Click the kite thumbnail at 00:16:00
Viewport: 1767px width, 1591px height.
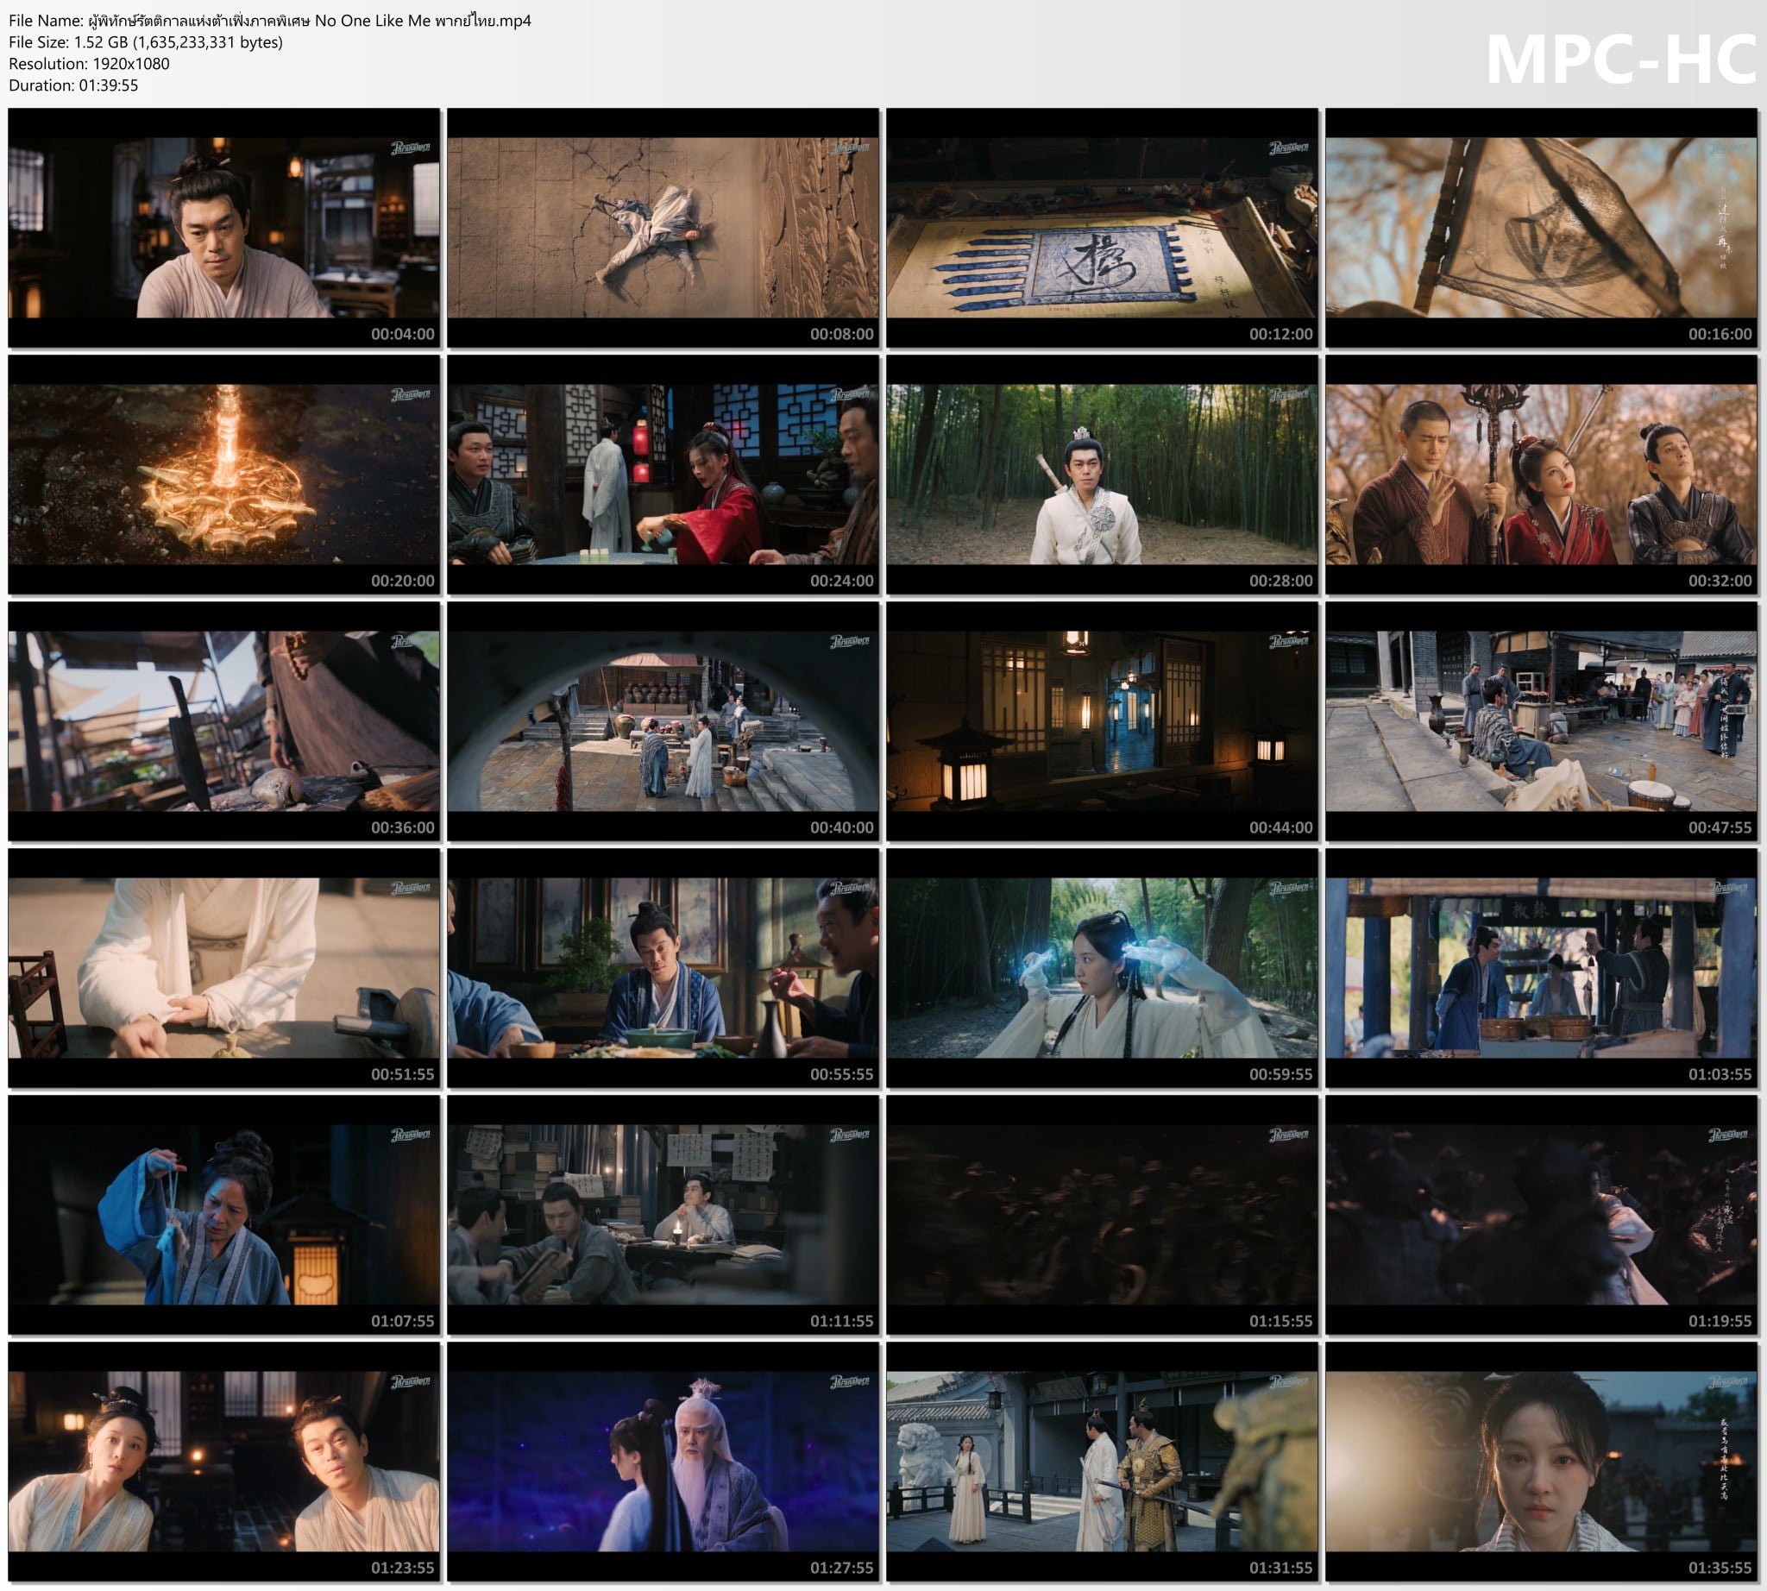pos(1541,227)
